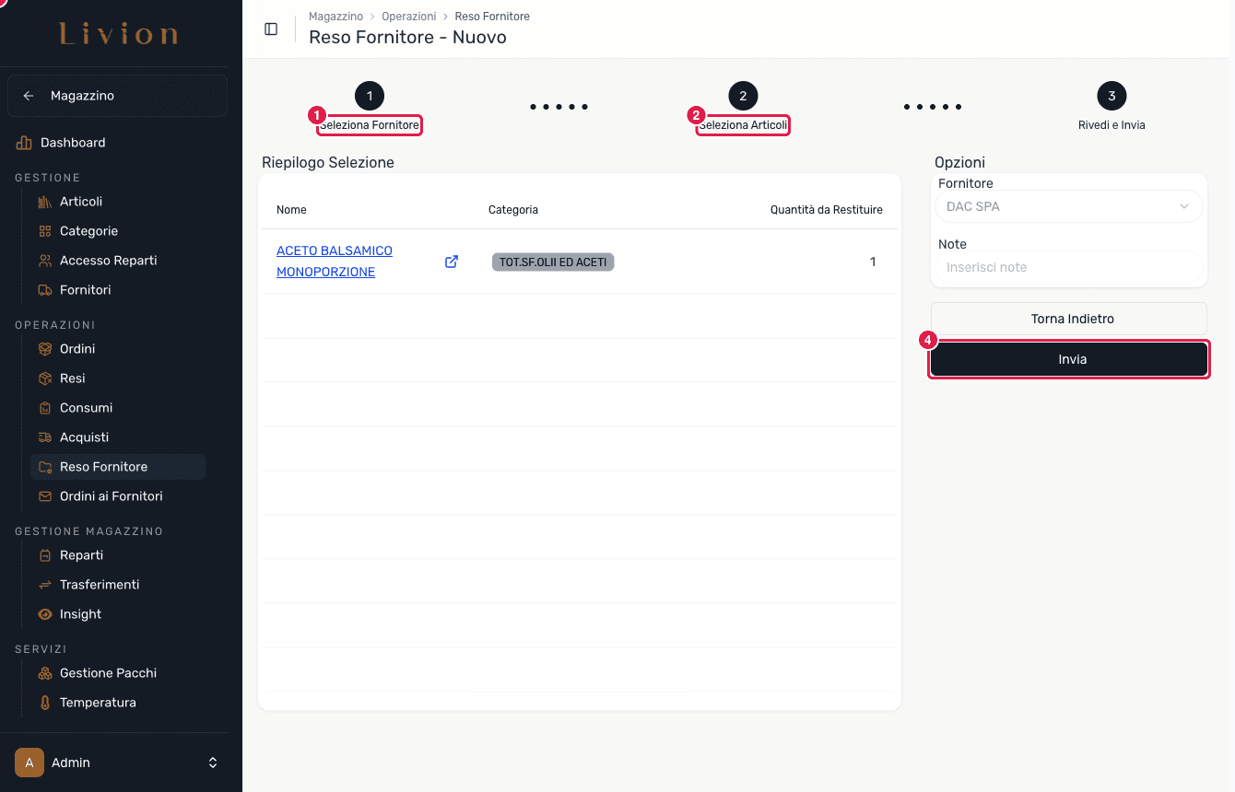Click the Invia button
The height and width of the screenshot is (792, 1235).
coord(1069,359)
